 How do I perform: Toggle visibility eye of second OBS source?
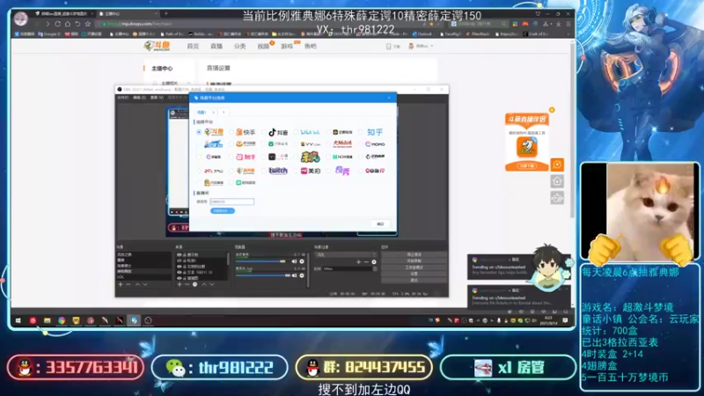pyautogui.click(x=180, y=260)
